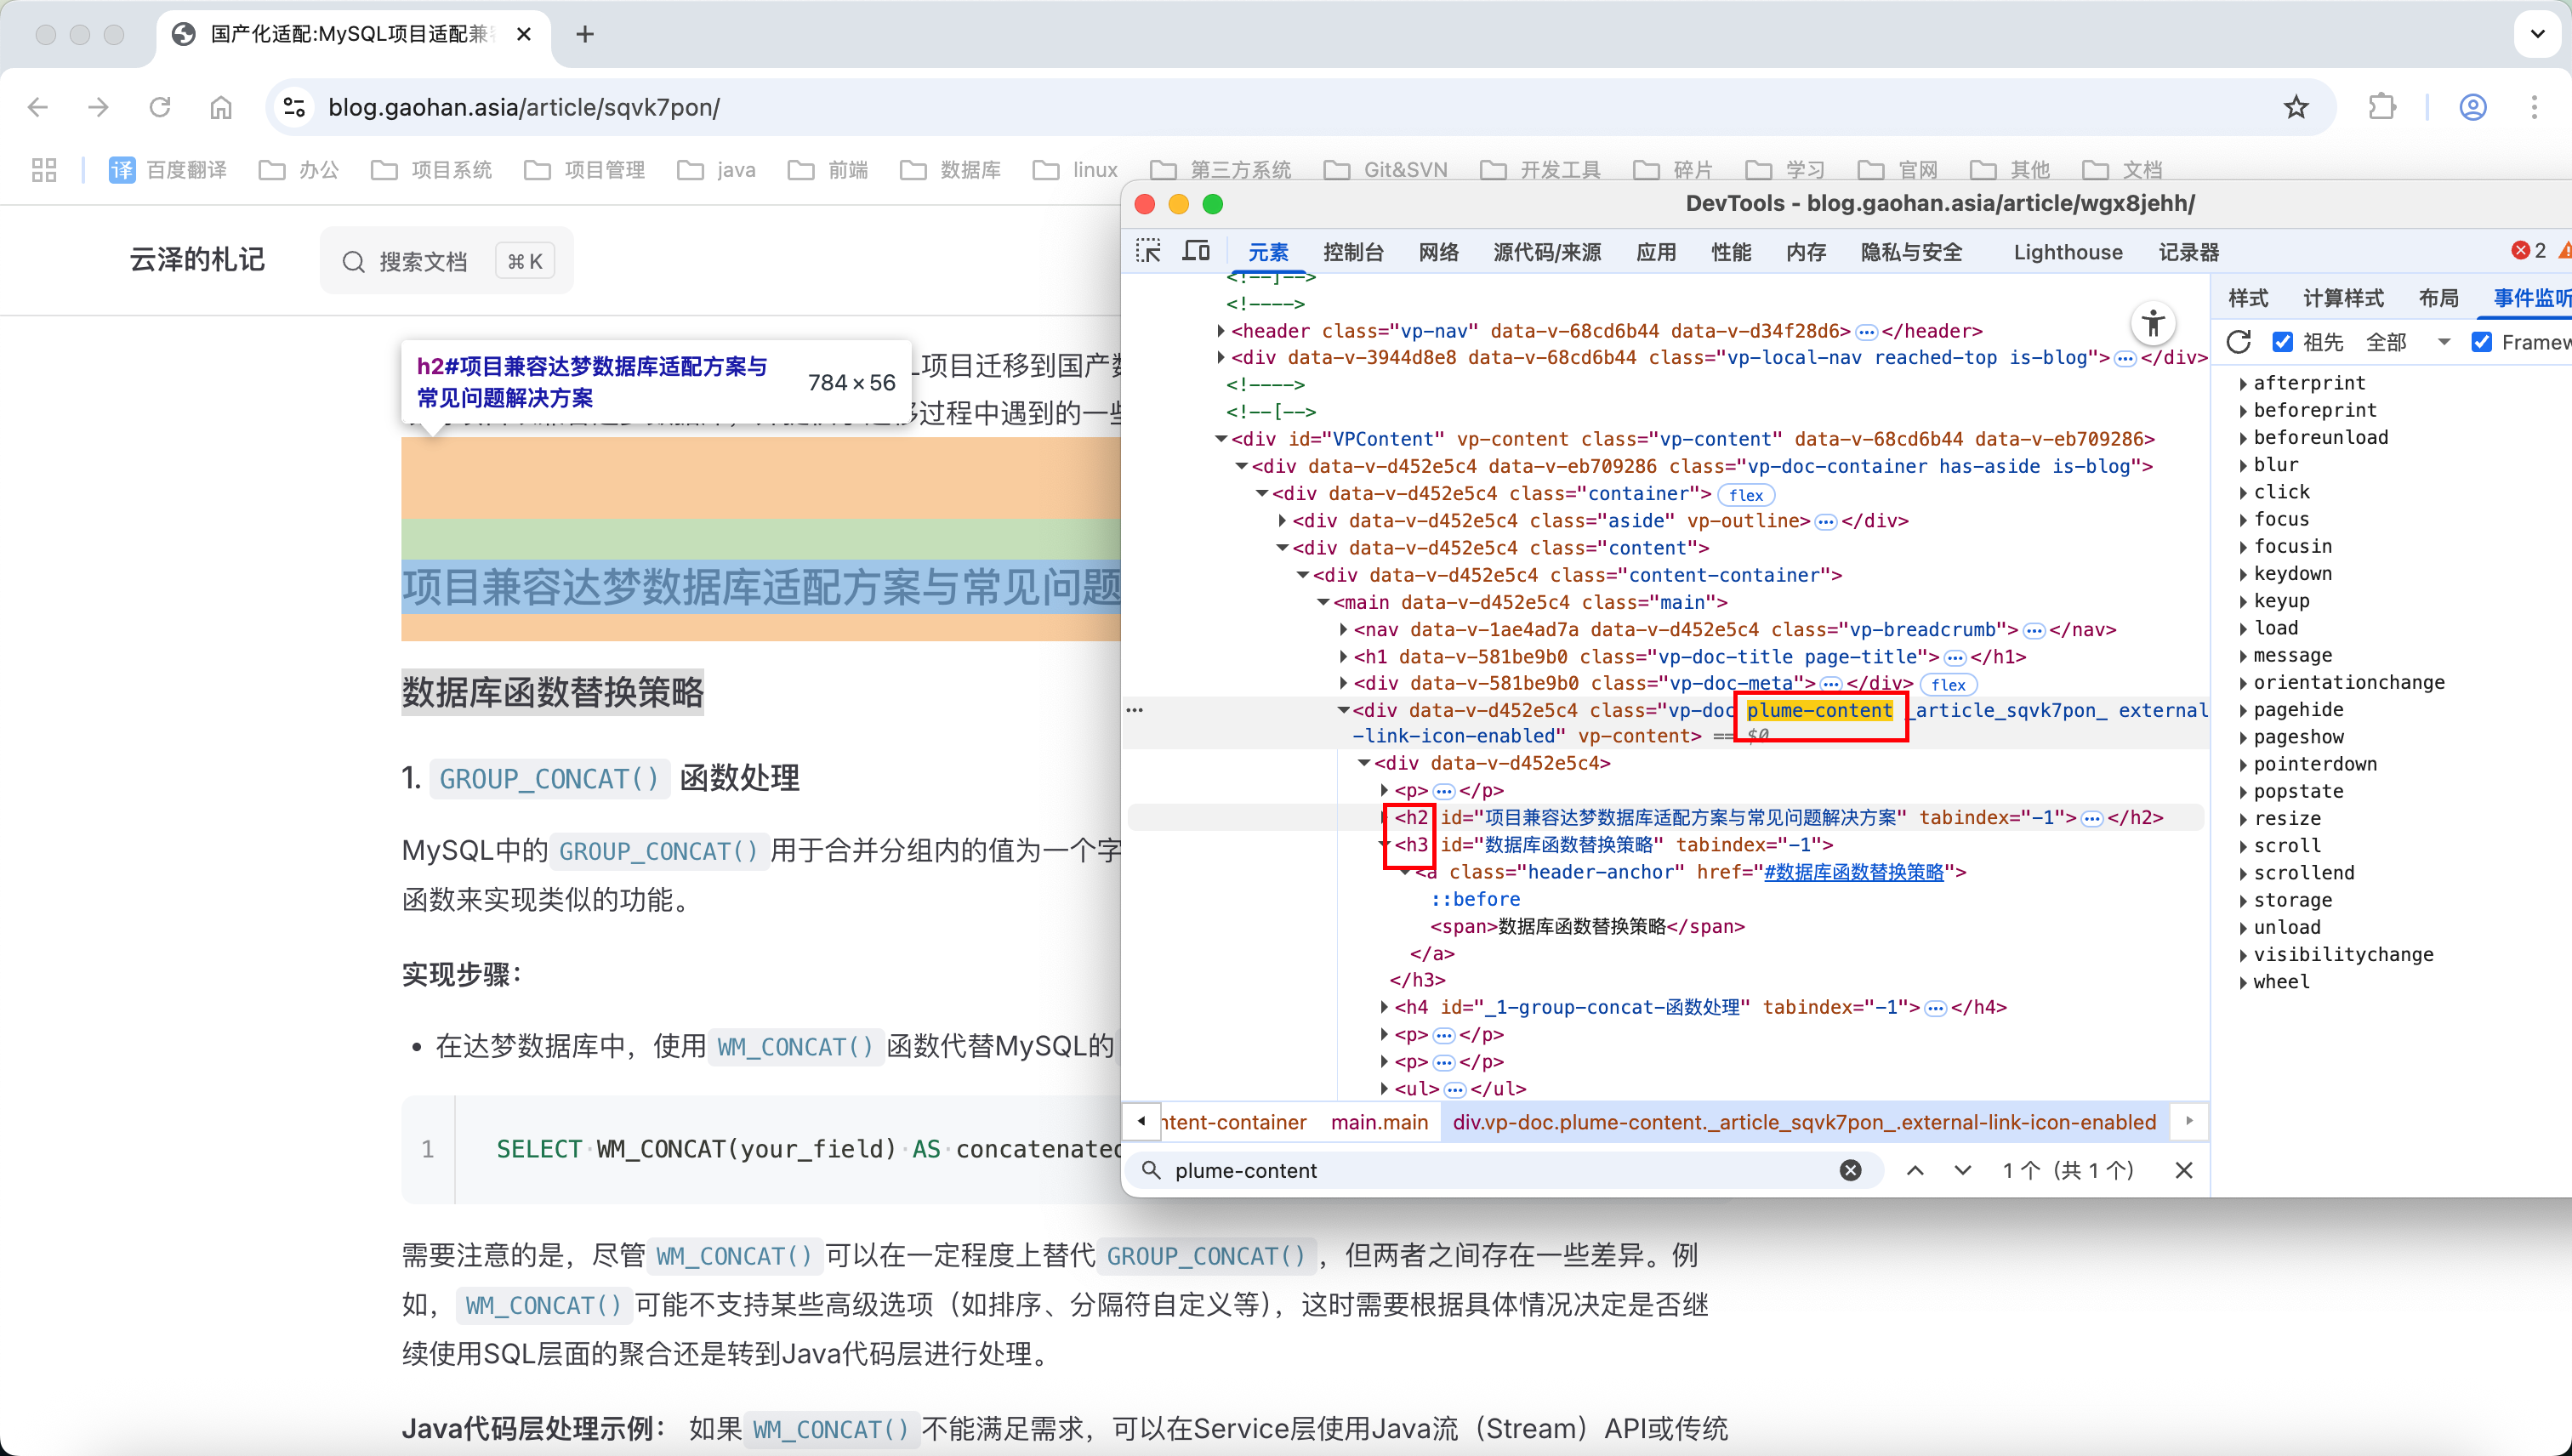Open the Chrome profile avatar
This screenshot has width=2572, height=1456.
pos(2473,107)
